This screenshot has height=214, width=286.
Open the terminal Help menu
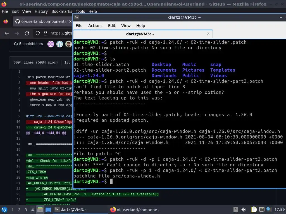pos(141,26)
